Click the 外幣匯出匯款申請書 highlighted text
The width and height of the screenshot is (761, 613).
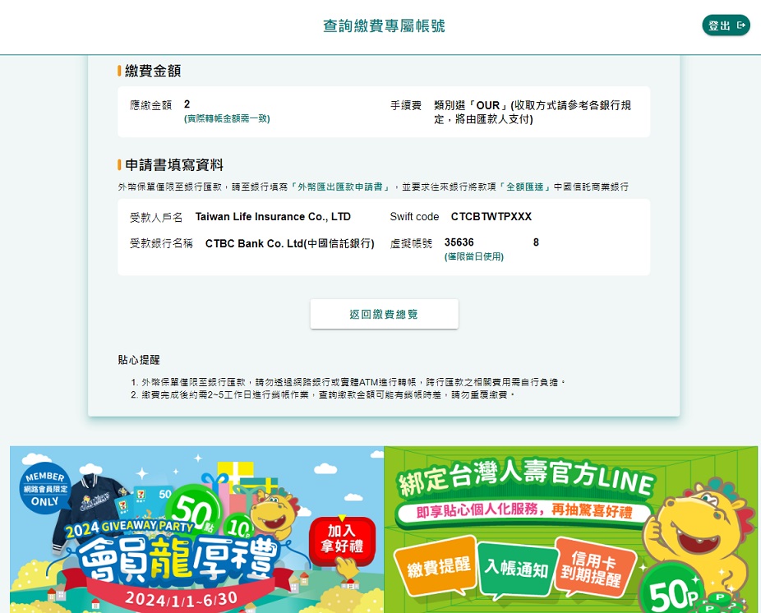tap(339, 187)
